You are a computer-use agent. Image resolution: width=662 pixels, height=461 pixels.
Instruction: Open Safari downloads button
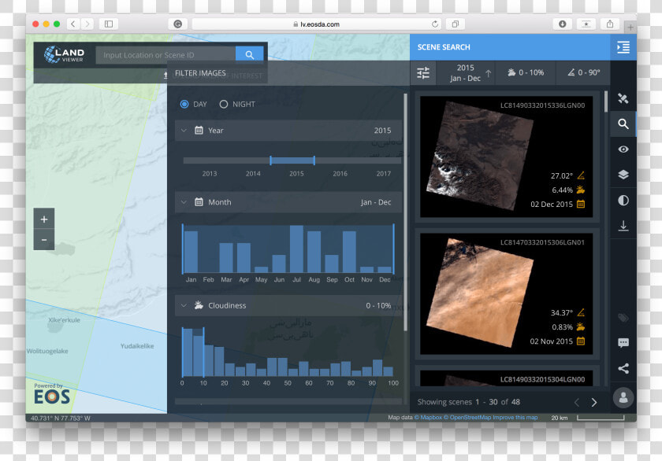coord(563,24)
